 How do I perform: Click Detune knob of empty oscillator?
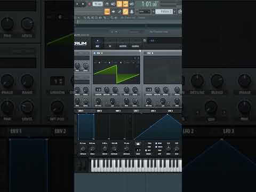(x=157, y=90)
